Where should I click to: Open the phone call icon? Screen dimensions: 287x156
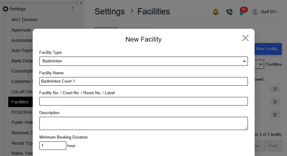click(229, 12)
